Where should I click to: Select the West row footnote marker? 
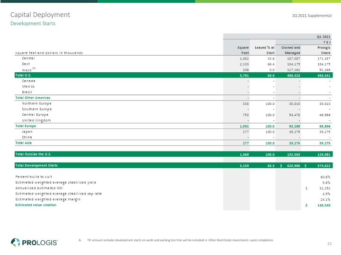coord(34,68)
